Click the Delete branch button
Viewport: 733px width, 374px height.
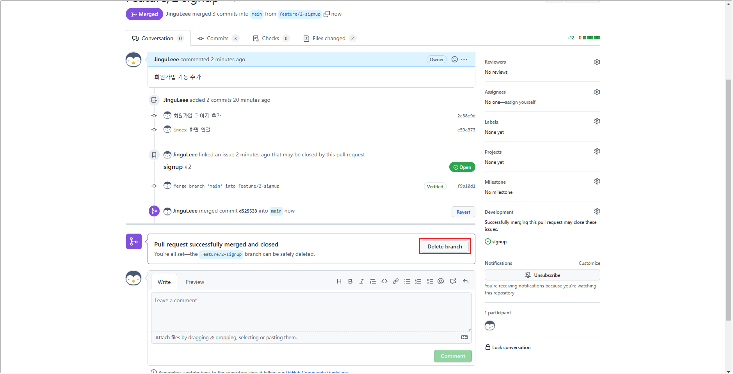pos(445,246)
